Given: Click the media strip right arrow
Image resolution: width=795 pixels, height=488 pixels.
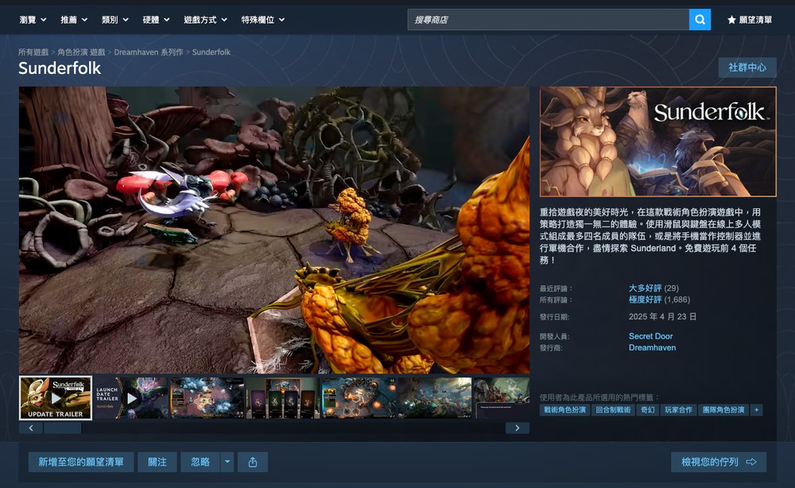Looking at the screenshot, I should click(518, 428).
